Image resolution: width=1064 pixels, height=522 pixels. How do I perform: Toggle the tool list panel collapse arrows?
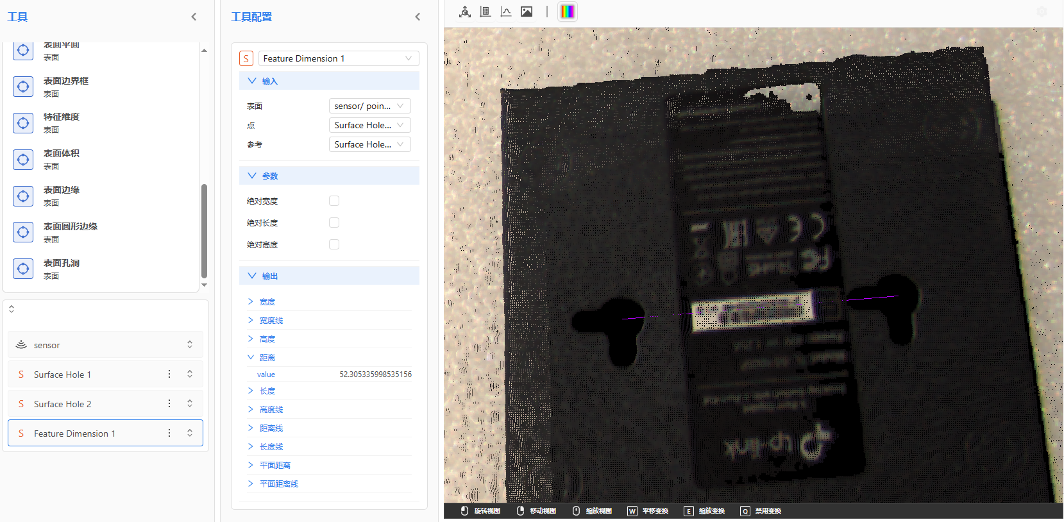12,309
